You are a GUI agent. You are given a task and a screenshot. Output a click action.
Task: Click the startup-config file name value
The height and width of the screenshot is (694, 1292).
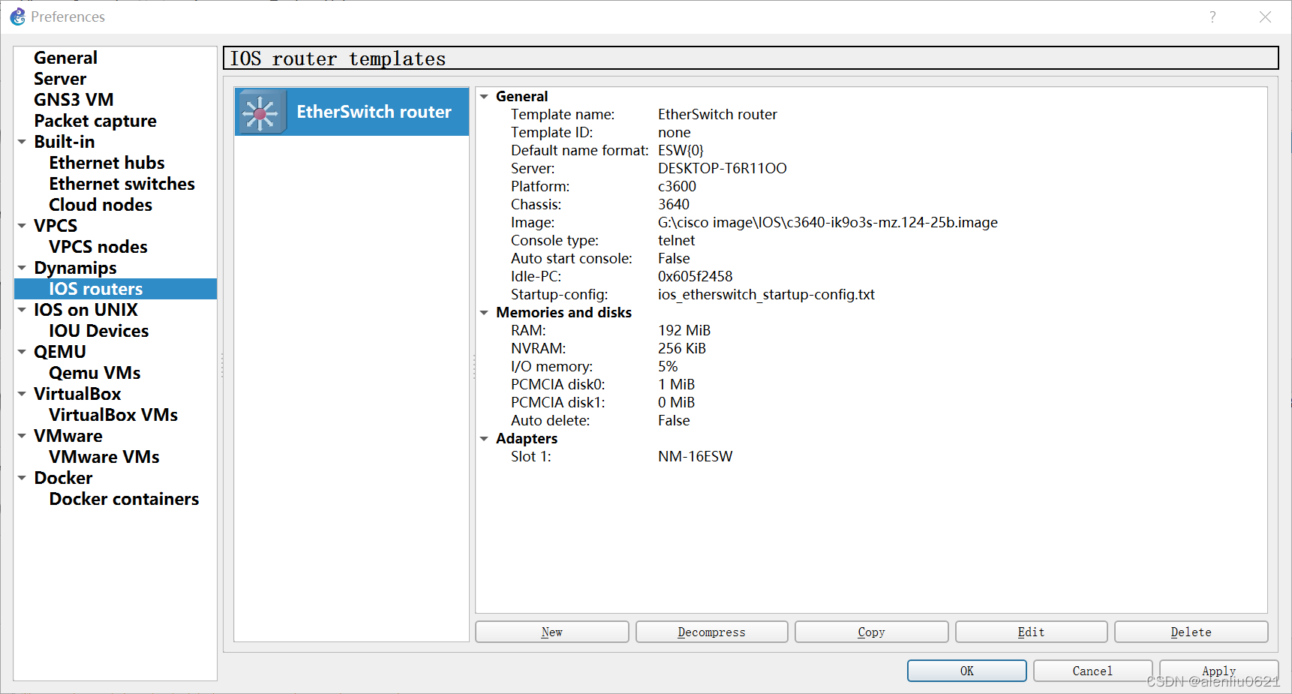coord(766,295)
